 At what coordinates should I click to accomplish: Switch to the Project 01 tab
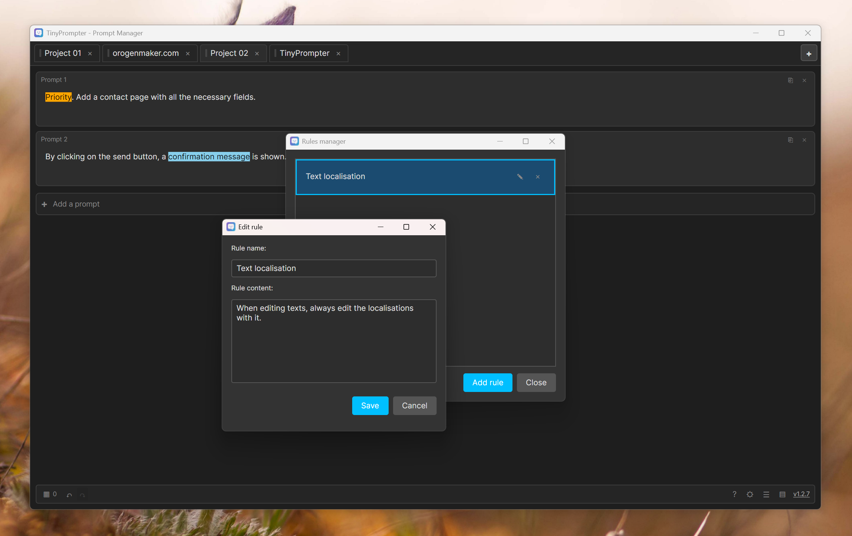[x=63, y=53]
